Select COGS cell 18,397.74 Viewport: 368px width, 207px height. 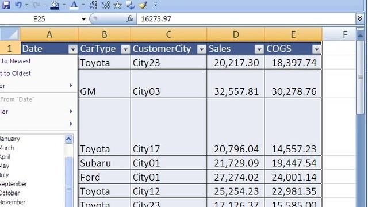pyautogui.click(x=293, y=63)
